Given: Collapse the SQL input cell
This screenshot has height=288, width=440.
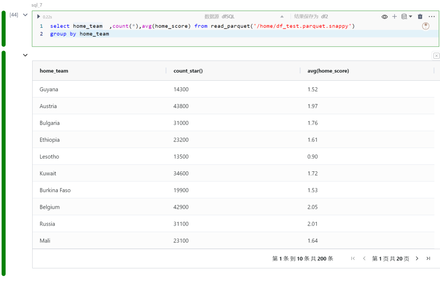Looking at the screenshot, I should click(x=25, y=15).
